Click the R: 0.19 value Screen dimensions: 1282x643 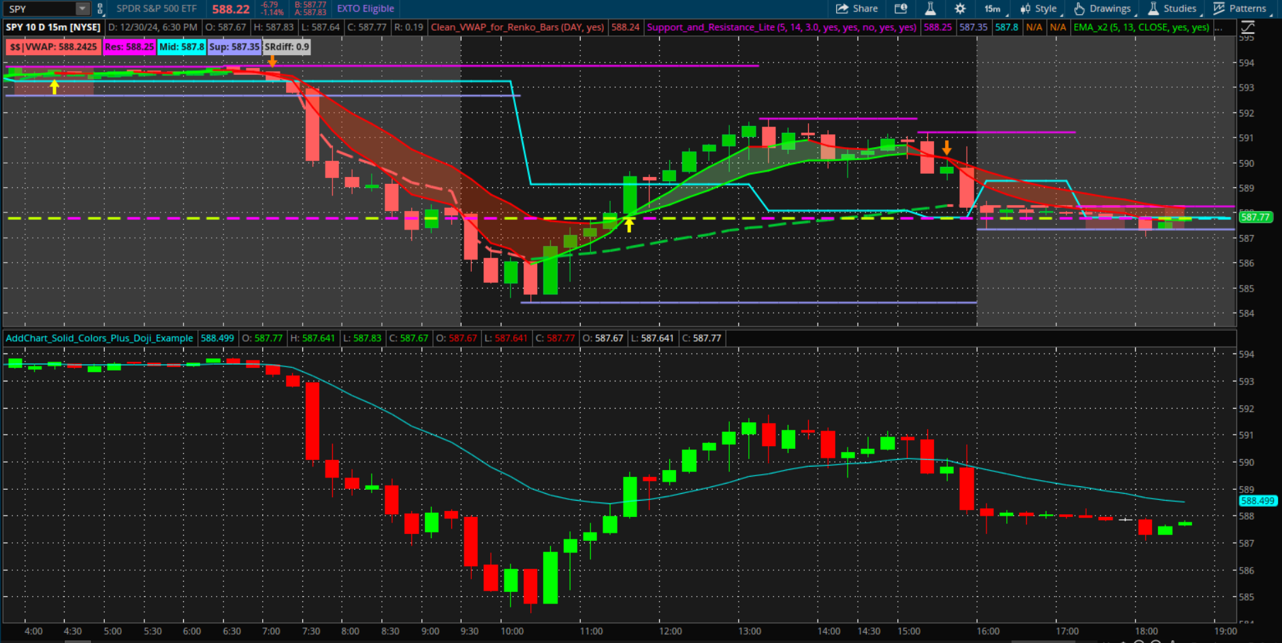pos(408,27)
